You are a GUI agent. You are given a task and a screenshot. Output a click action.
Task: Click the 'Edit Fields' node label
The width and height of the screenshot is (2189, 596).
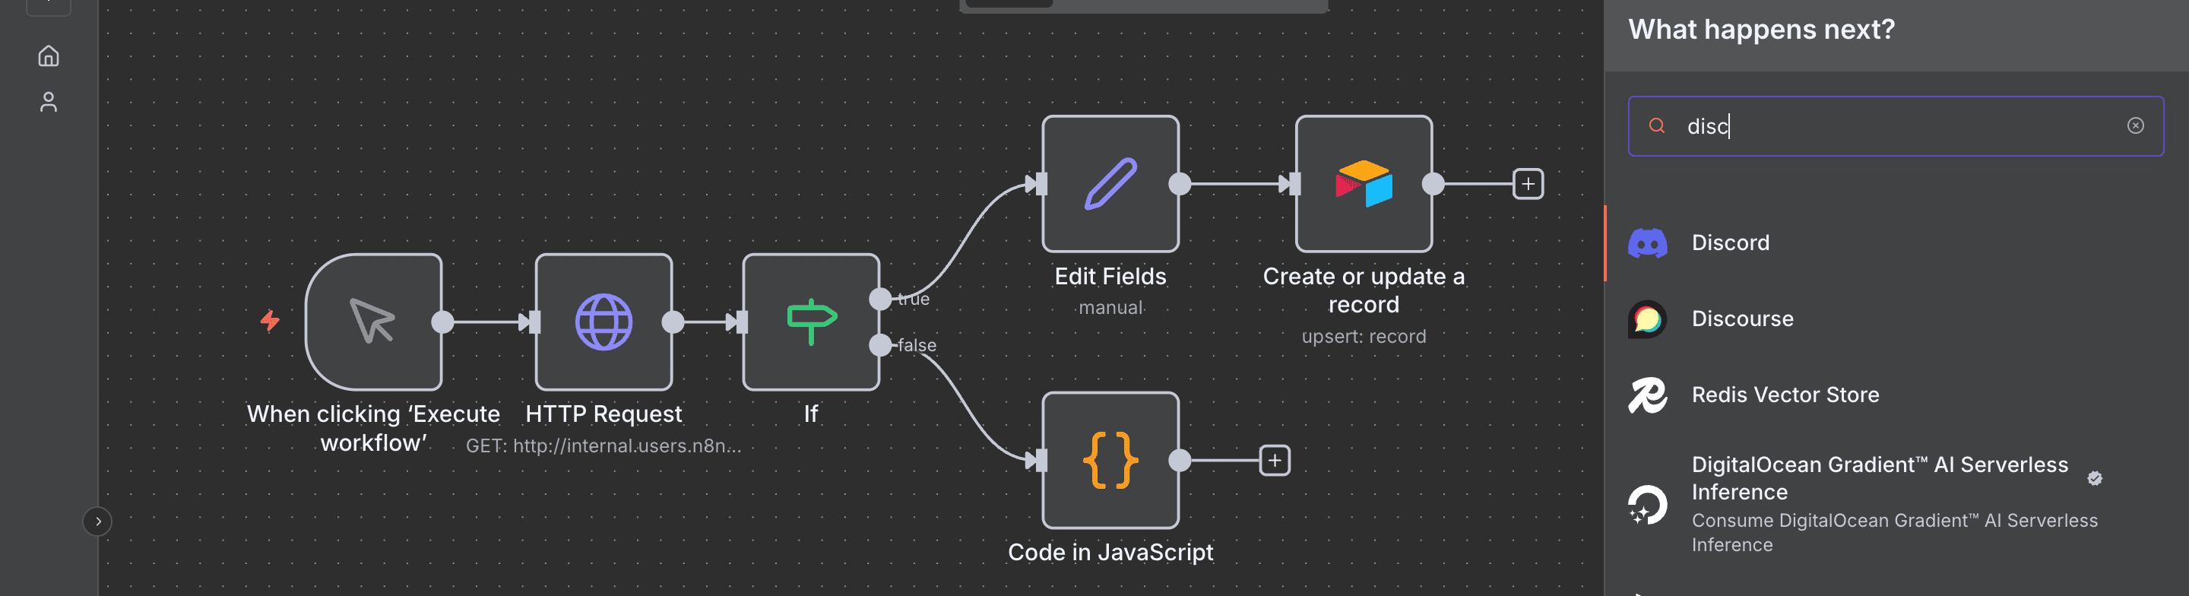pos(1110,276)
